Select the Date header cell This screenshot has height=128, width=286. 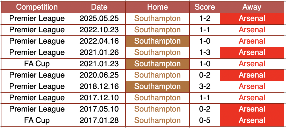[99, 7]
